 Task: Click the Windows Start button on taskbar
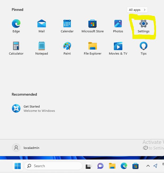coord(18,166)
